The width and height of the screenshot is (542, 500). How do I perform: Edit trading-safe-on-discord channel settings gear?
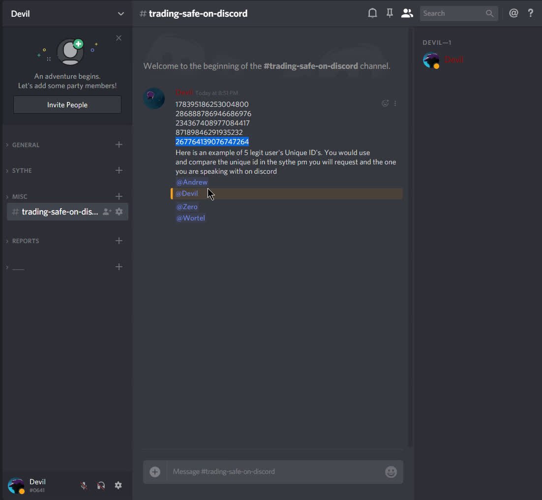click(119, 212)
